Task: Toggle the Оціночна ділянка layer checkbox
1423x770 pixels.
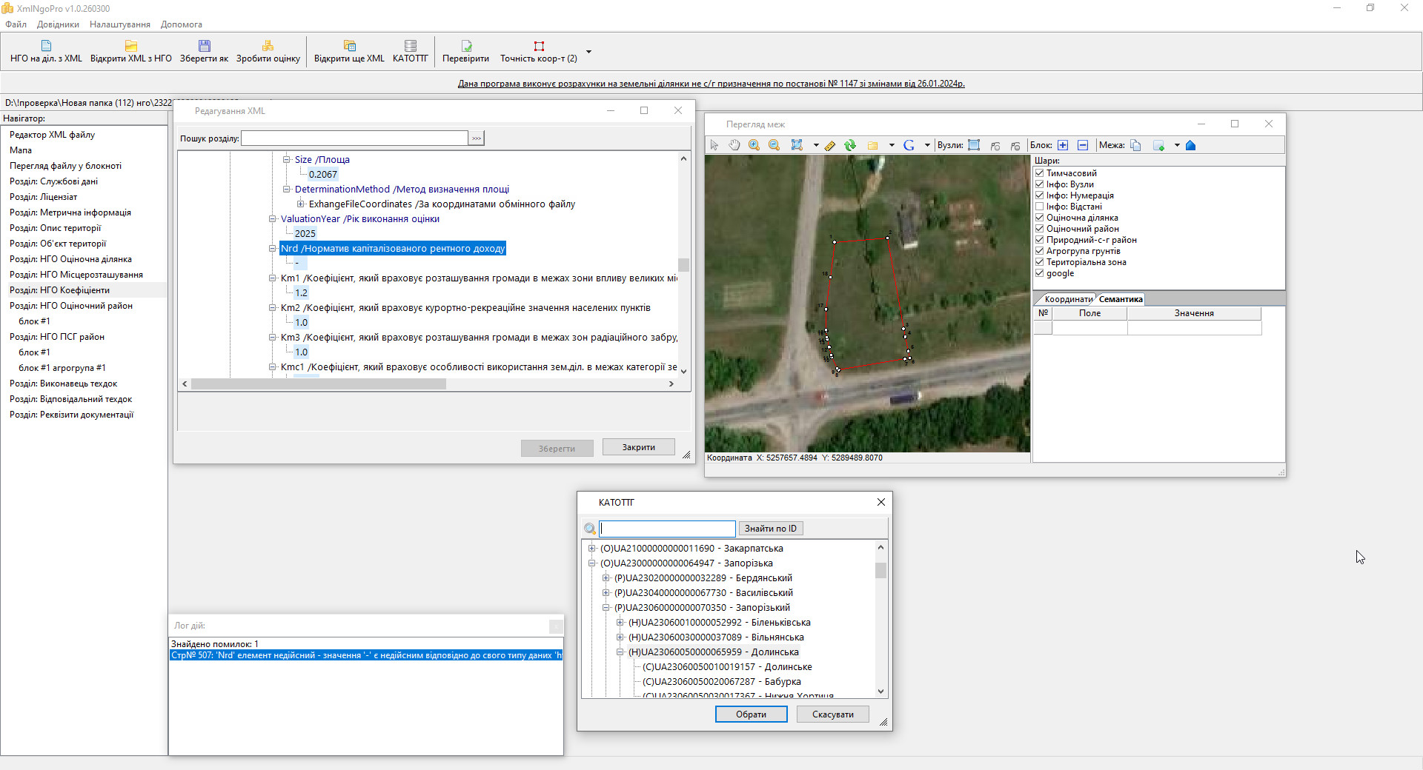Action: 1039,218
